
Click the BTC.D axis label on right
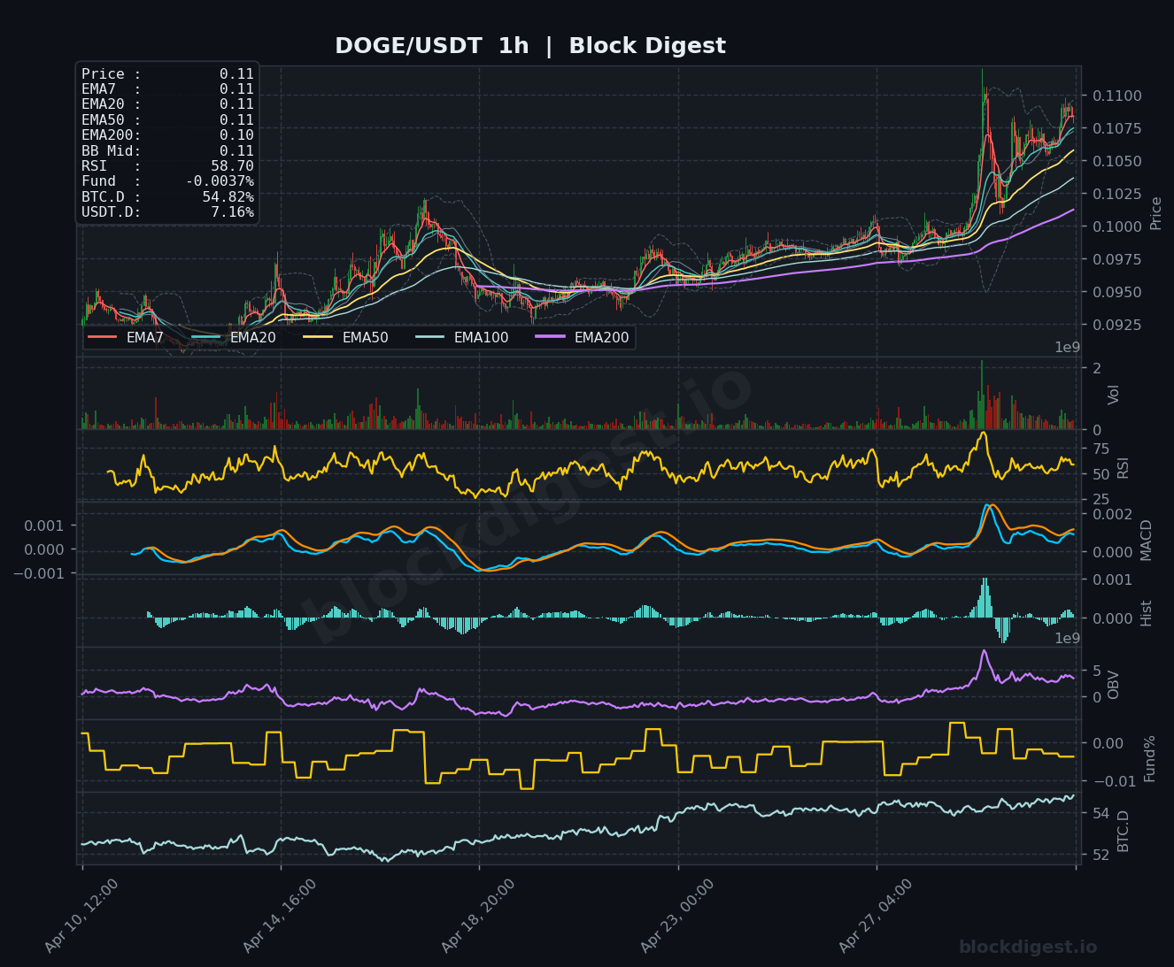tap(1123, 831)
